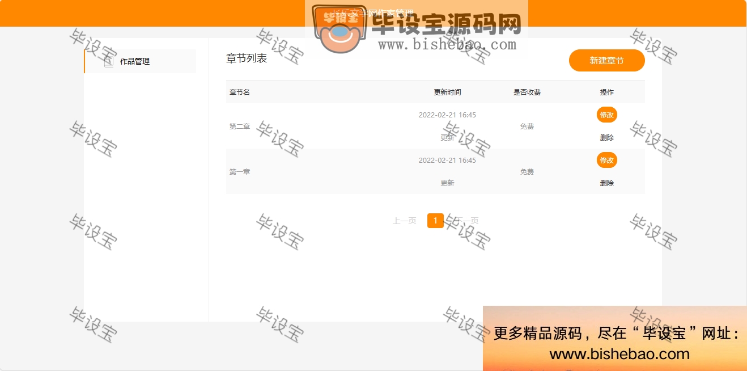This screenshot has height=371, width=747.
Task: Click 删除 for 第二章
Action: click(x=606, y=137)
